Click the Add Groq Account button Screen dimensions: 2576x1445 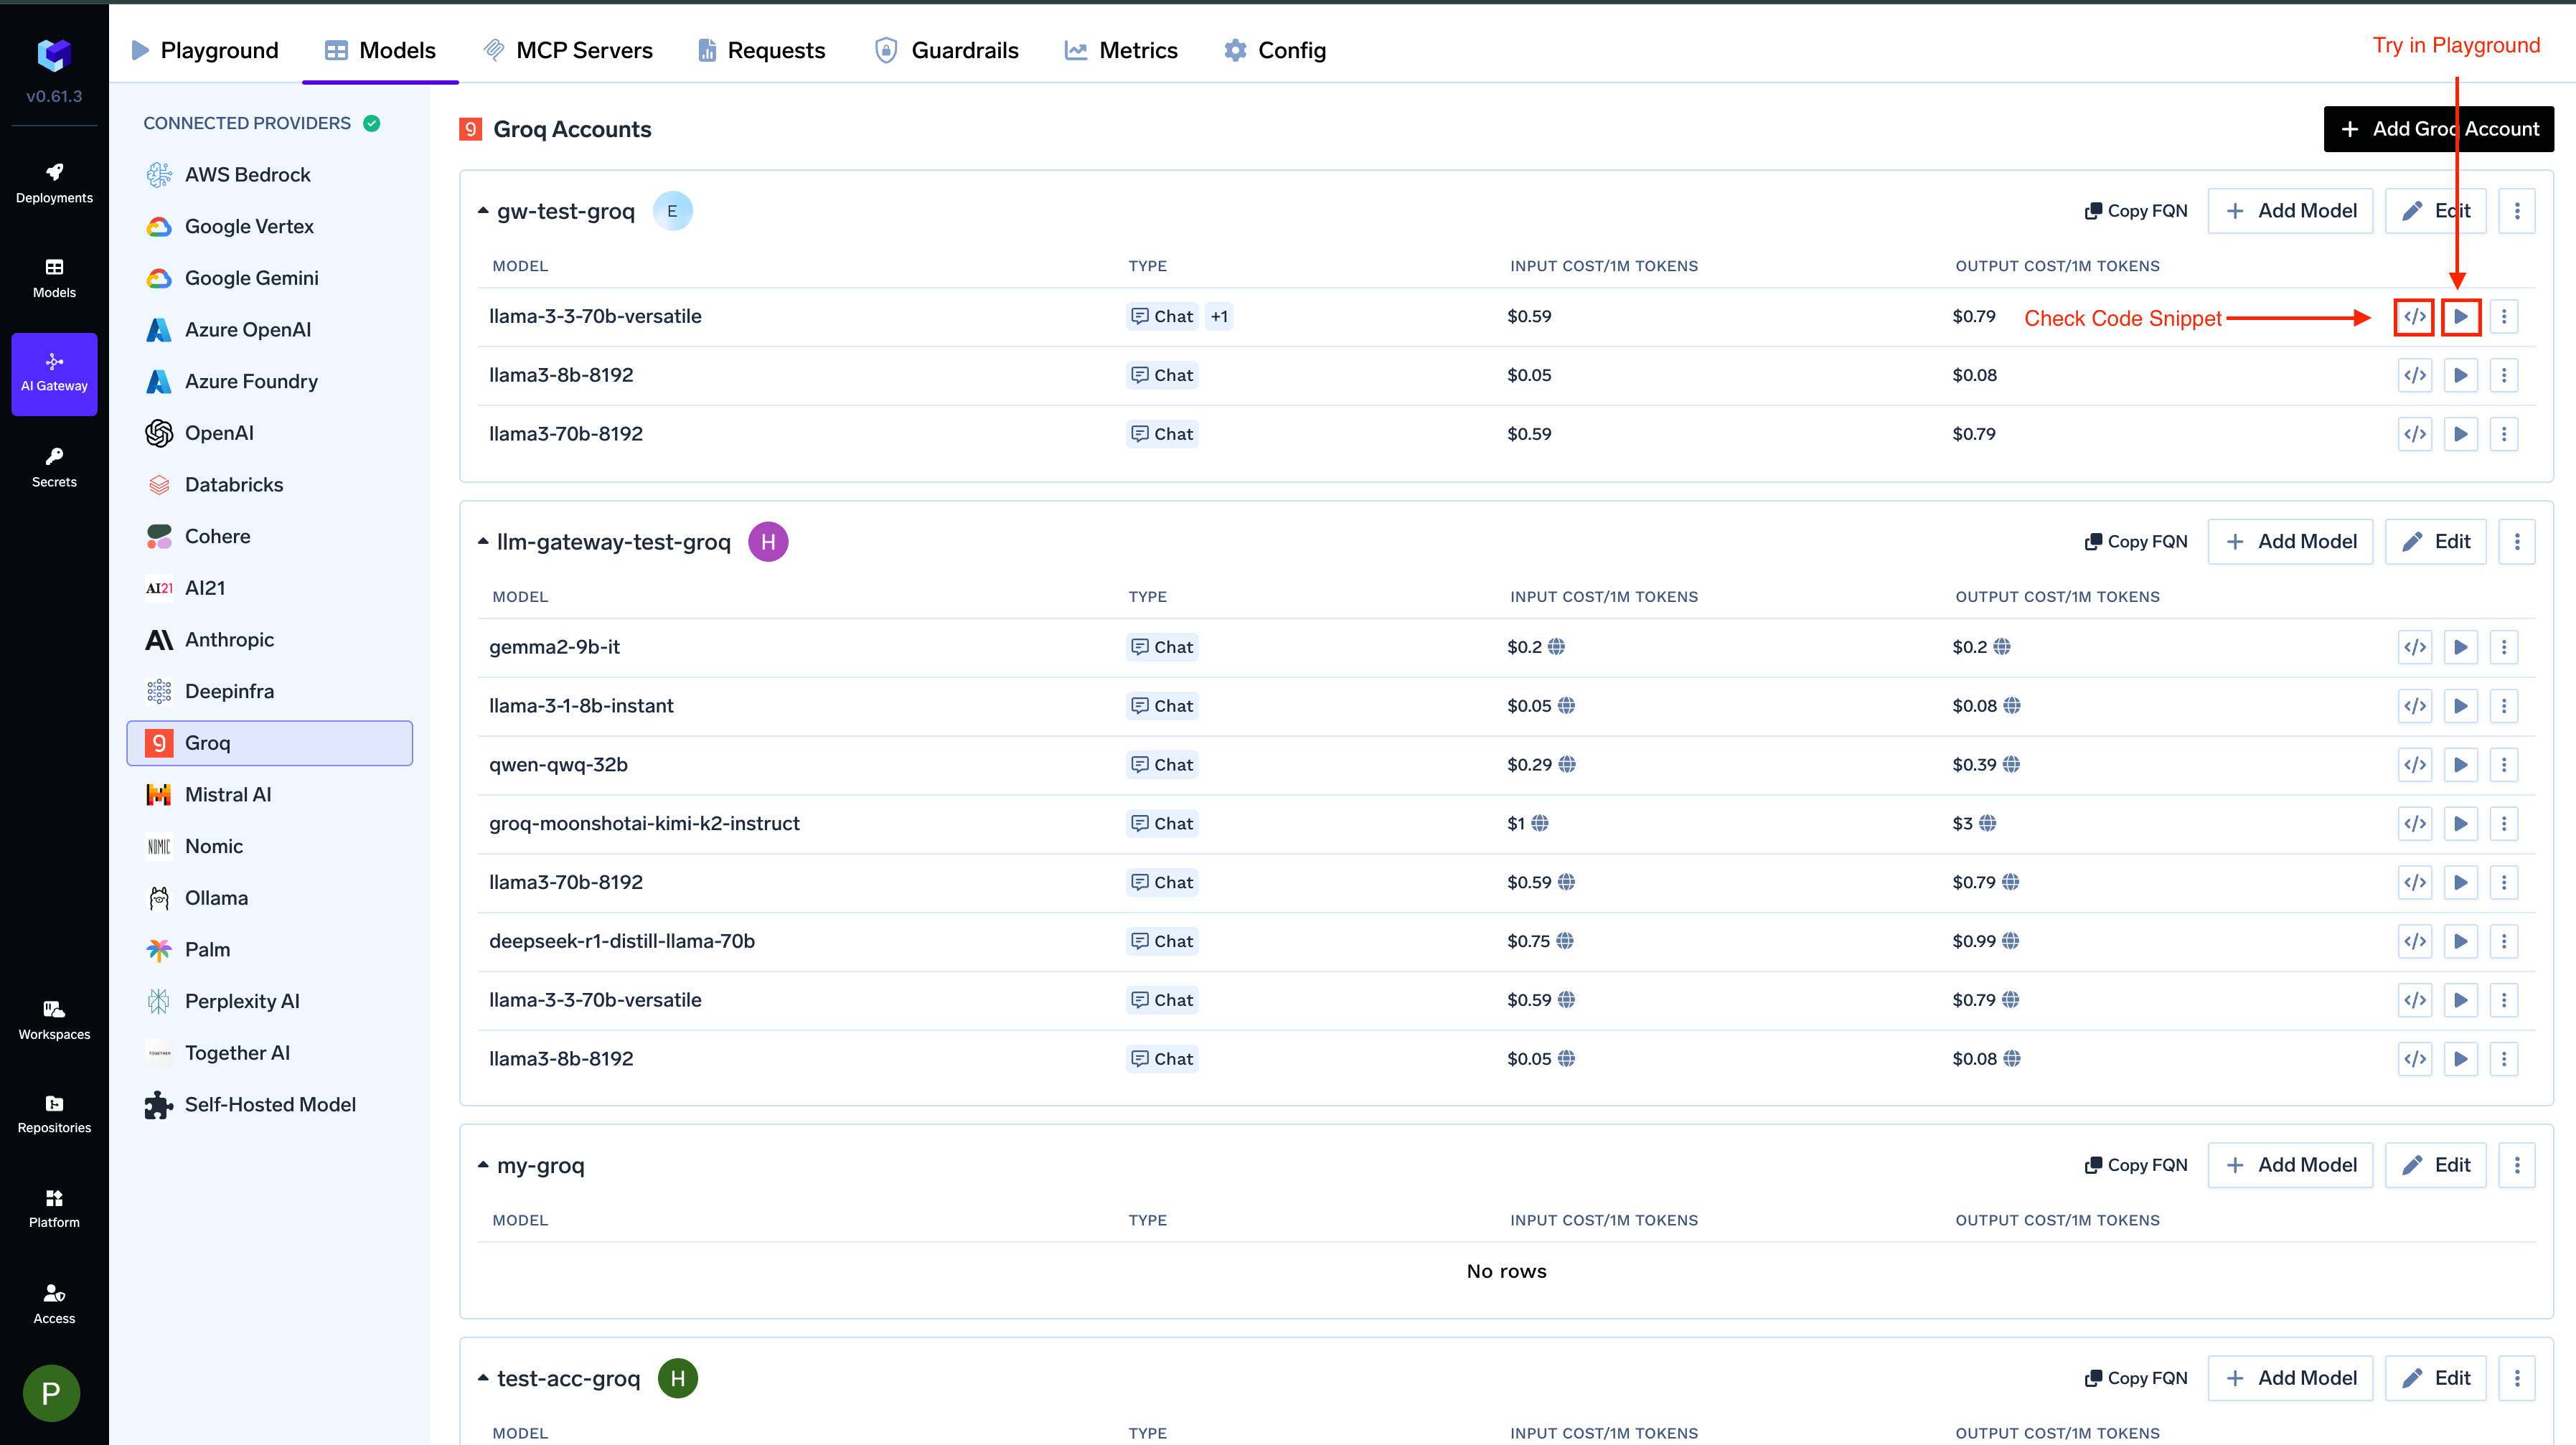coord(2438,129)
